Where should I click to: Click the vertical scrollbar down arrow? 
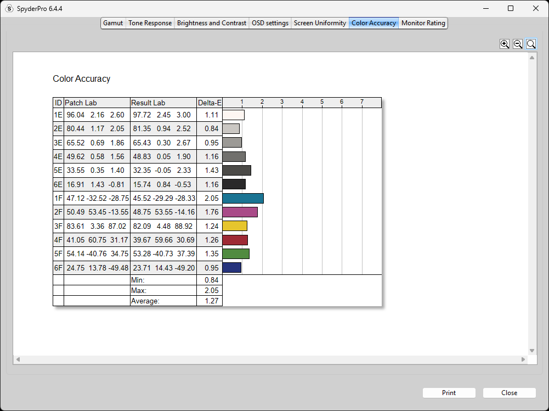coord(532,351)
